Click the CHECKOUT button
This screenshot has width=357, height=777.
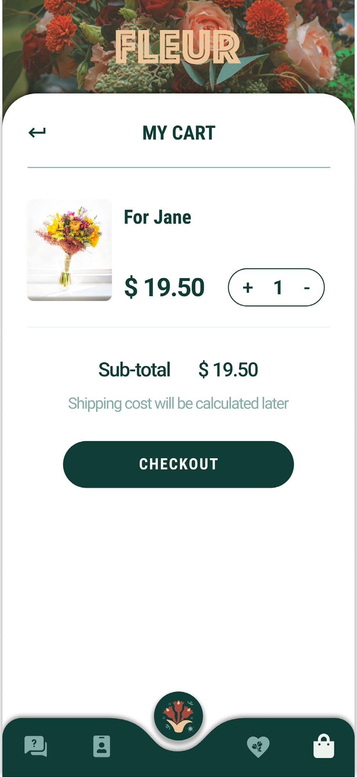pos(178,464)
